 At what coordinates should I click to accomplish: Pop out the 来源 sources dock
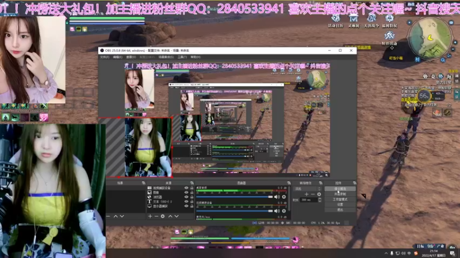click(192, 183)
